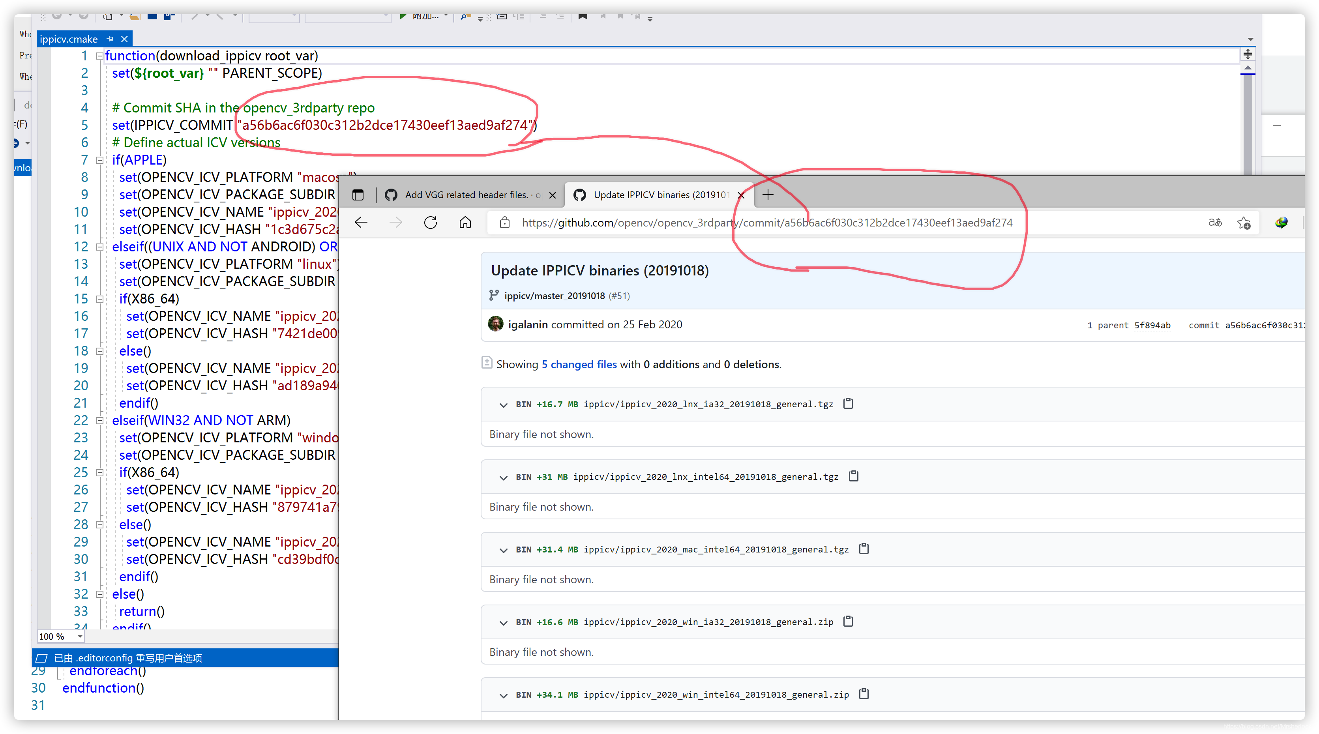The width and height of the screenshot is (1319, 734).
Task: Open the 100 % zoom dropdown
Action: point(80,636)
